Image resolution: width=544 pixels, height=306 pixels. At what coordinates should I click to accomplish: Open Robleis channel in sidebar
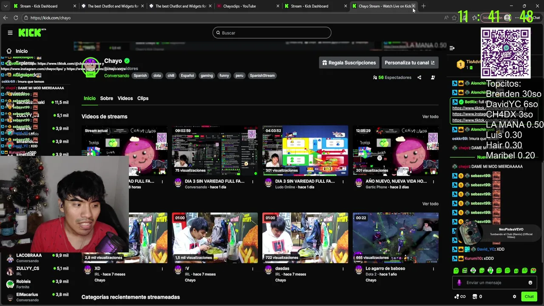click(38, 284)
